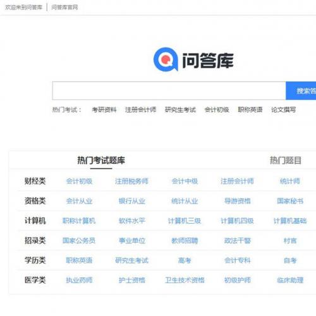Click the 资格类 category label
Screen dimensions: 316x316
coord(35,201)
